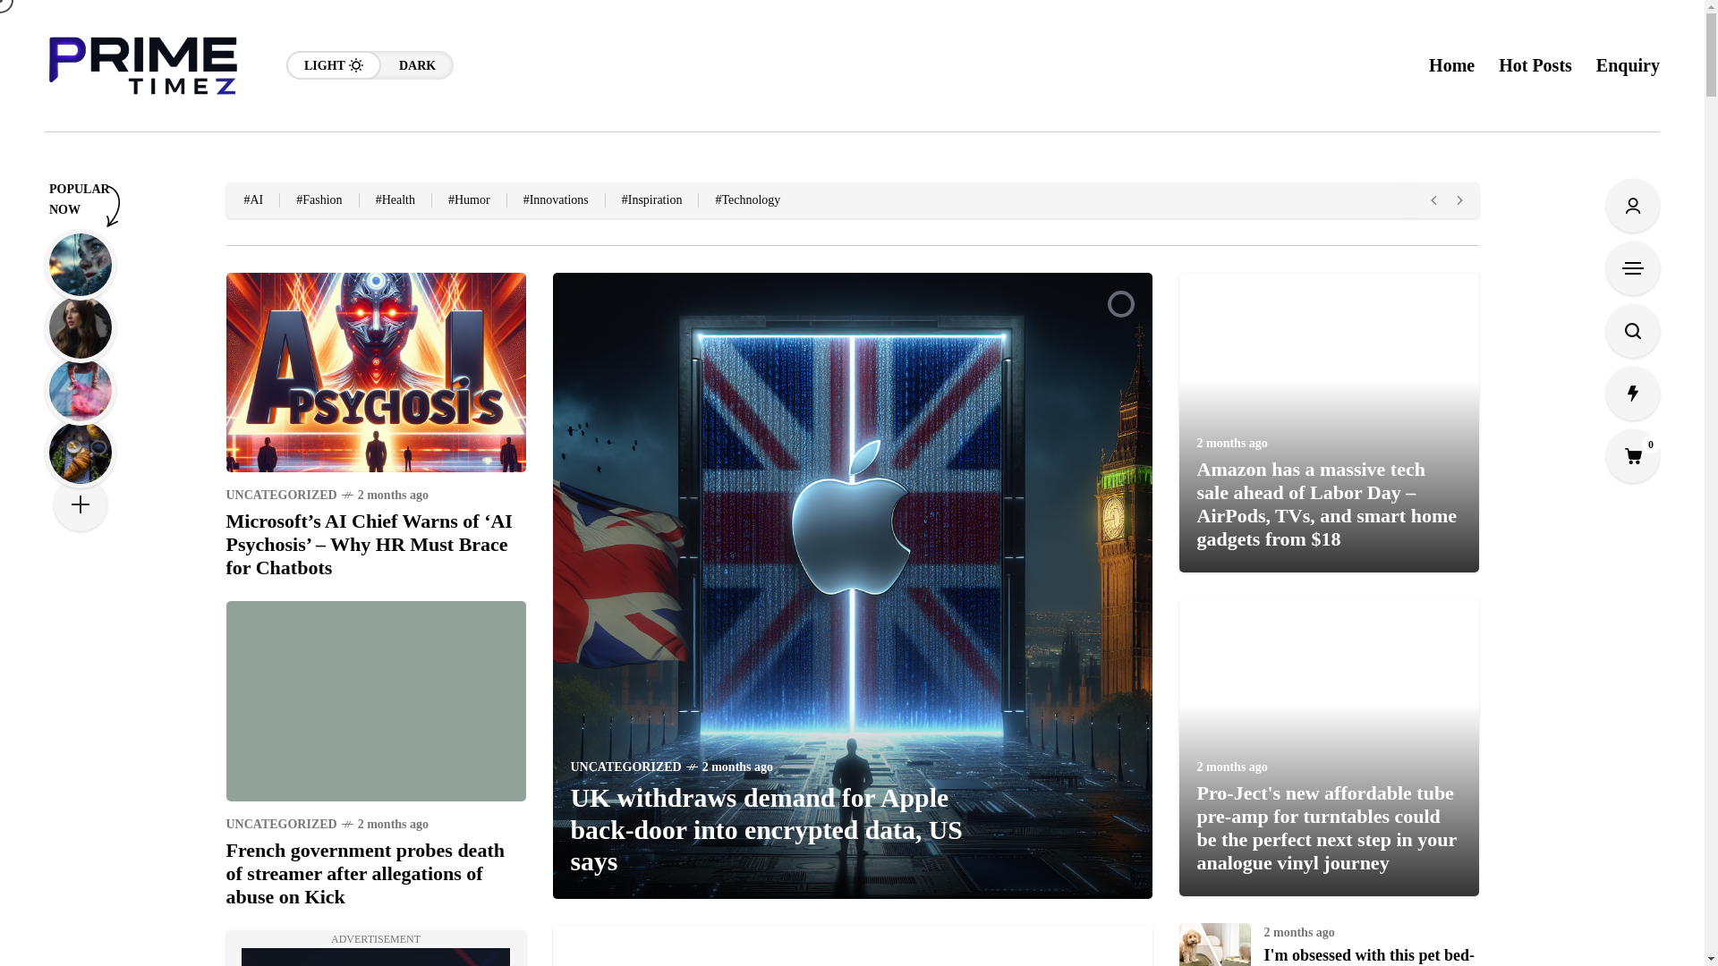Open second popular thumbnail of woman

pos(81,327)
